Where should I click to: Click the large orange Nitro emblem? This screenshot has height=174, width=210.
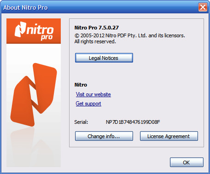34,94
